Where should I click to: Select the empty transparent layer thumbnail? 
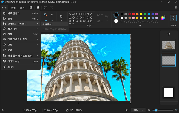(x=169, y=60)
